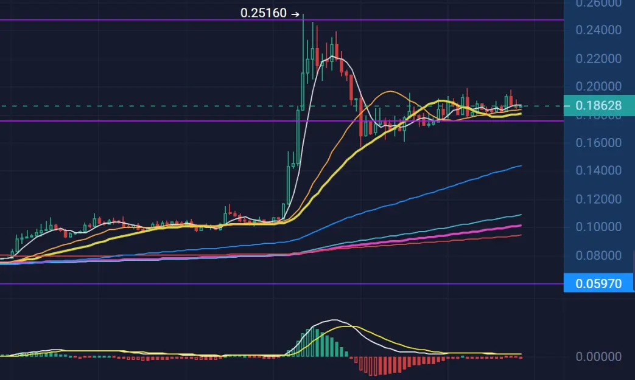This screenshot has height=380, width=635.
Task: Click the 0.16000 price axis label
Action: tap(598, 143)
